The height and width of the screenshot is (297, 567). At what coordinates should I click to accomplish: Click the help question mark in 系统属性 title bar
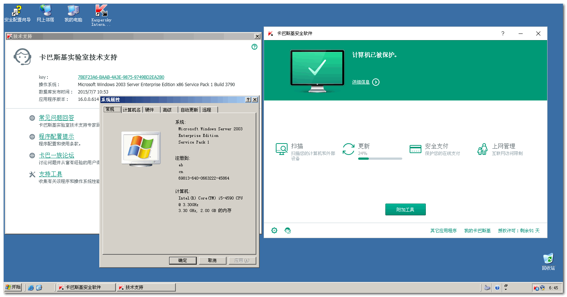click(248, 100)
